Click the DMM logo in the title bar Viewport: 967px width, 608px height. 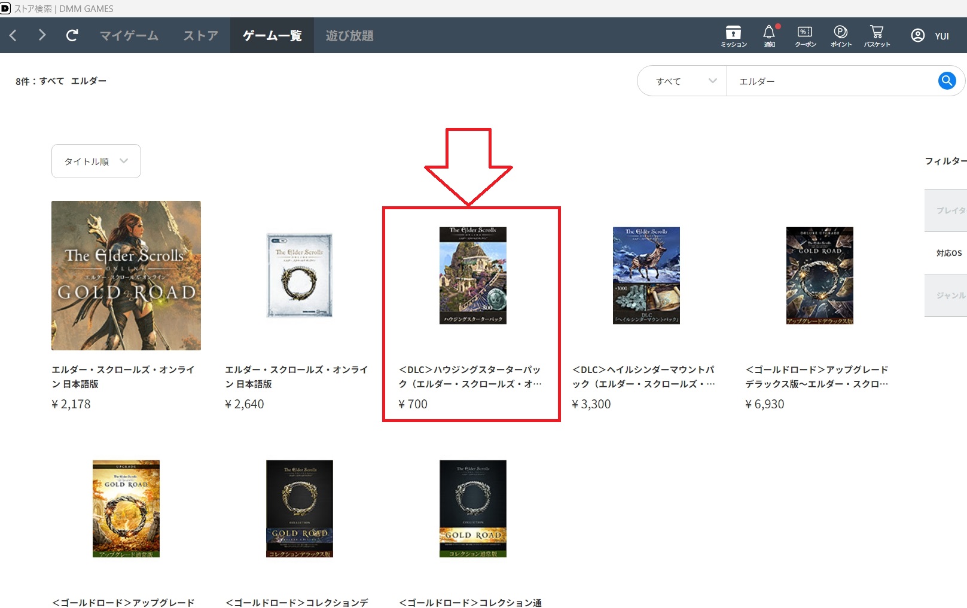(5, 8)
